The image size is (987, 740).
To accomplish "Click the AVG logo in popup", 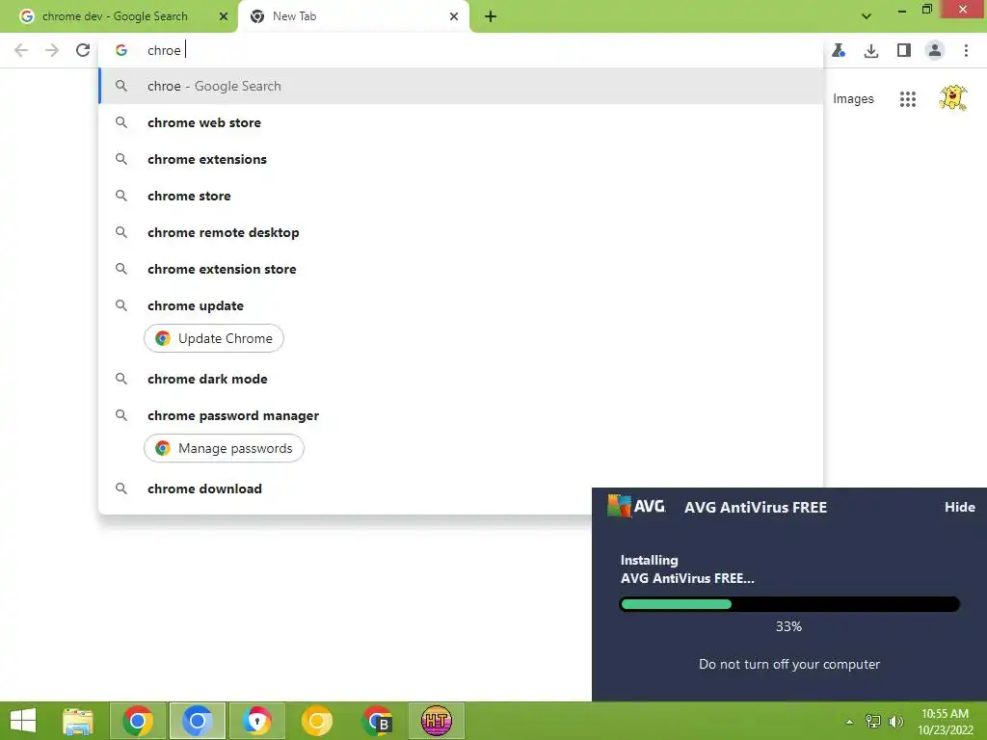I will tap(636, 506).
